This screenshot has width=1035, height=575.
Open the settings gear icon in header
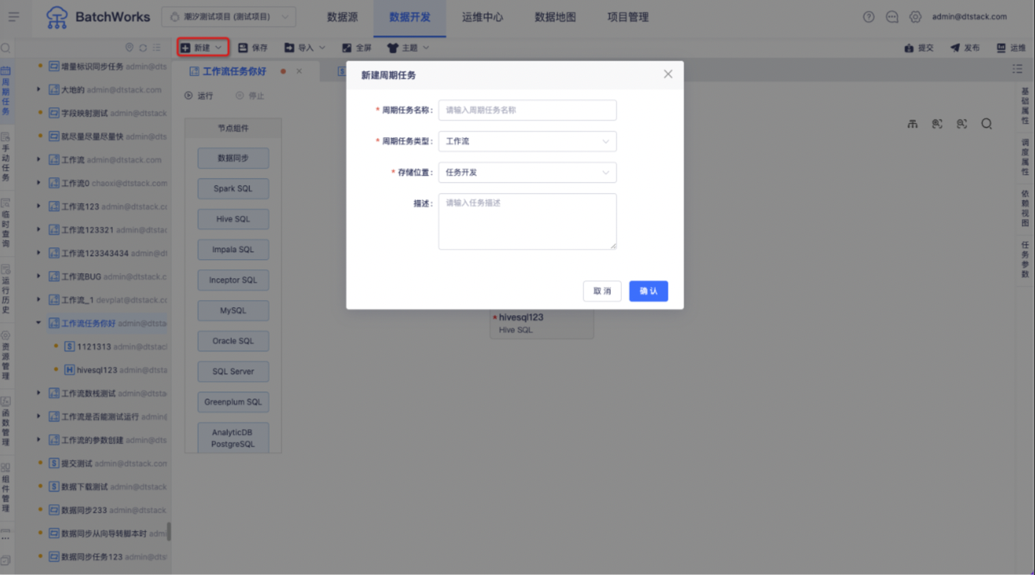point(915,17)
